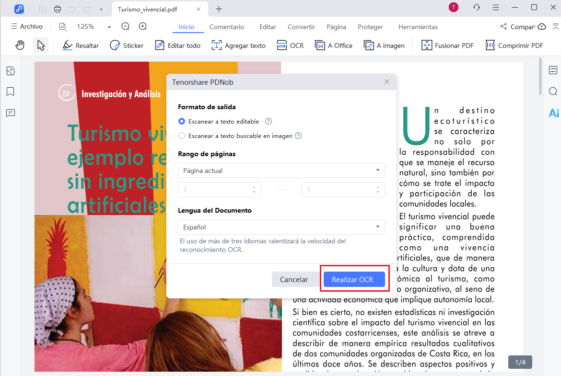
Task: Select the A Office conversion tool
Action: click(x=333, y=45)
